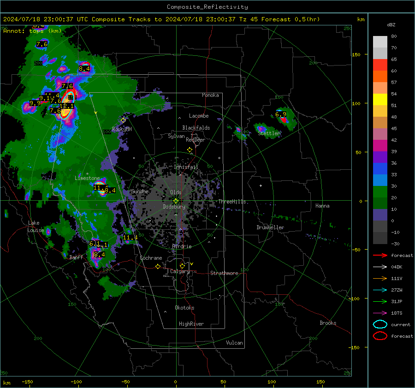Click the Didsbury city label
The height and width of the screenshot is (388, 415).
174,207
